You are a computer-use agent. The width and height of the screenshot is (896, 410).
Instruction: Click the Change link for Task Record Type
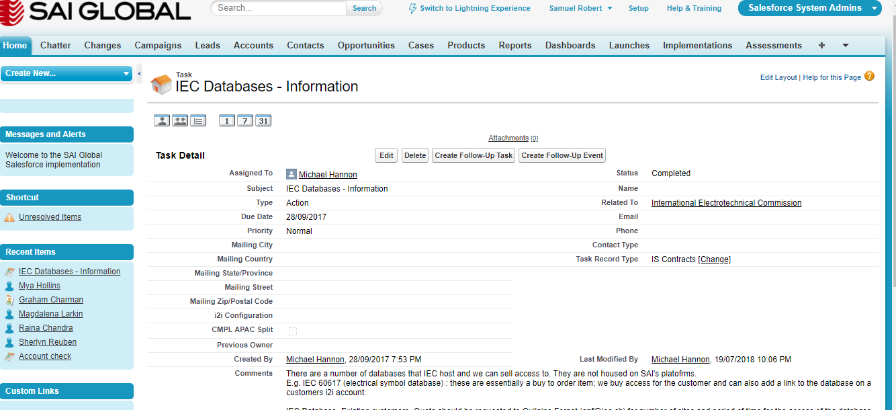(715, 259)
